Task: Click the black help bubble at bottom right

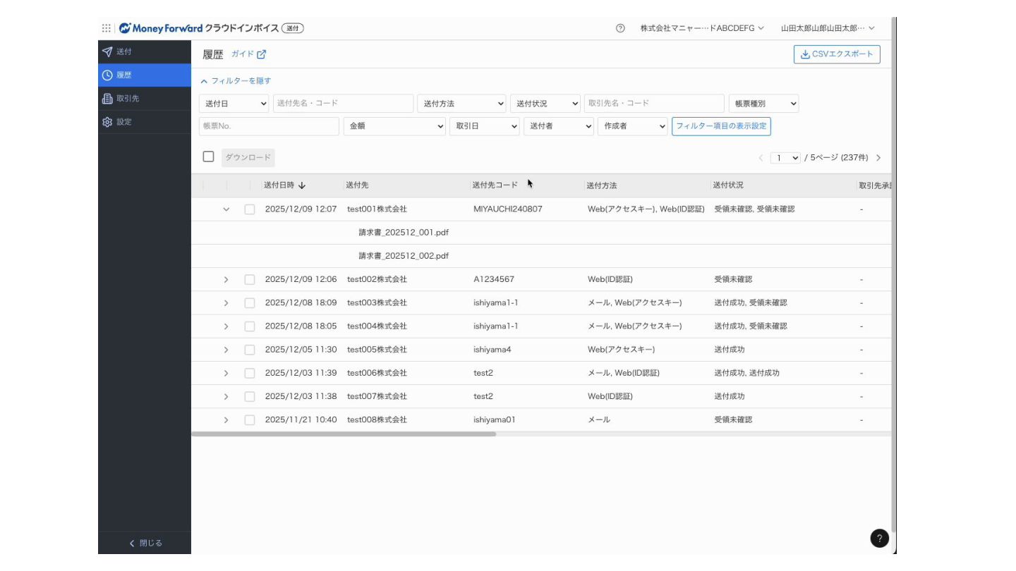Action: coord(879,539)
